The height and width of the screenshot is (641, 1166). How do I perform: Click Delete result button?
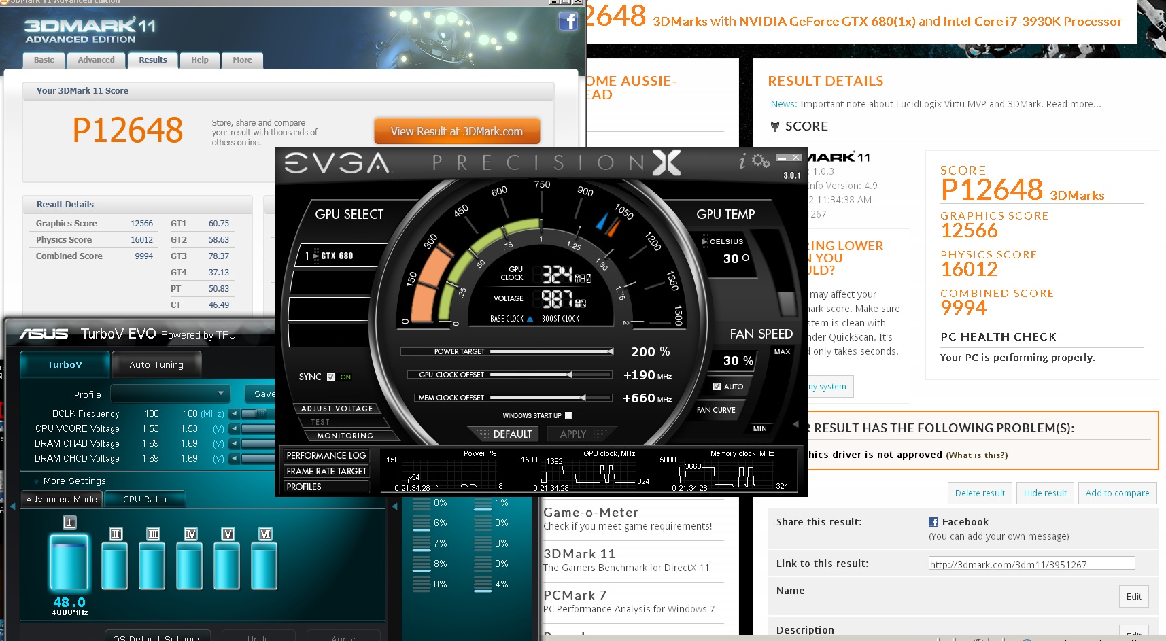coord(980,493)
